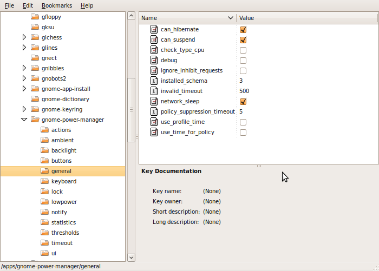Open the Help menu
Image resolution: width=379 pixels, height=271 pixels.
point(87,5)
